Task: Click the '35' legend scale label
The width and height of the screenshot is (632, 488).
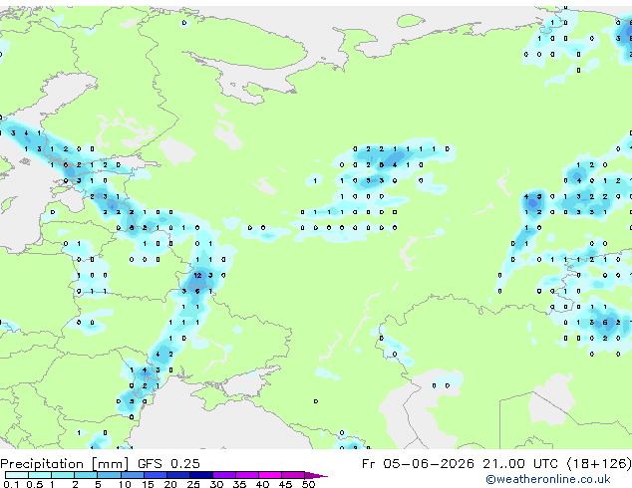Action: click(x=239, y=484)
